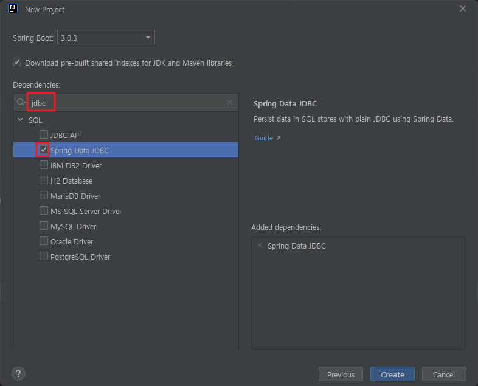
Task: Check the IBM DB2 Driver dependency
Action: click(44, 165)
